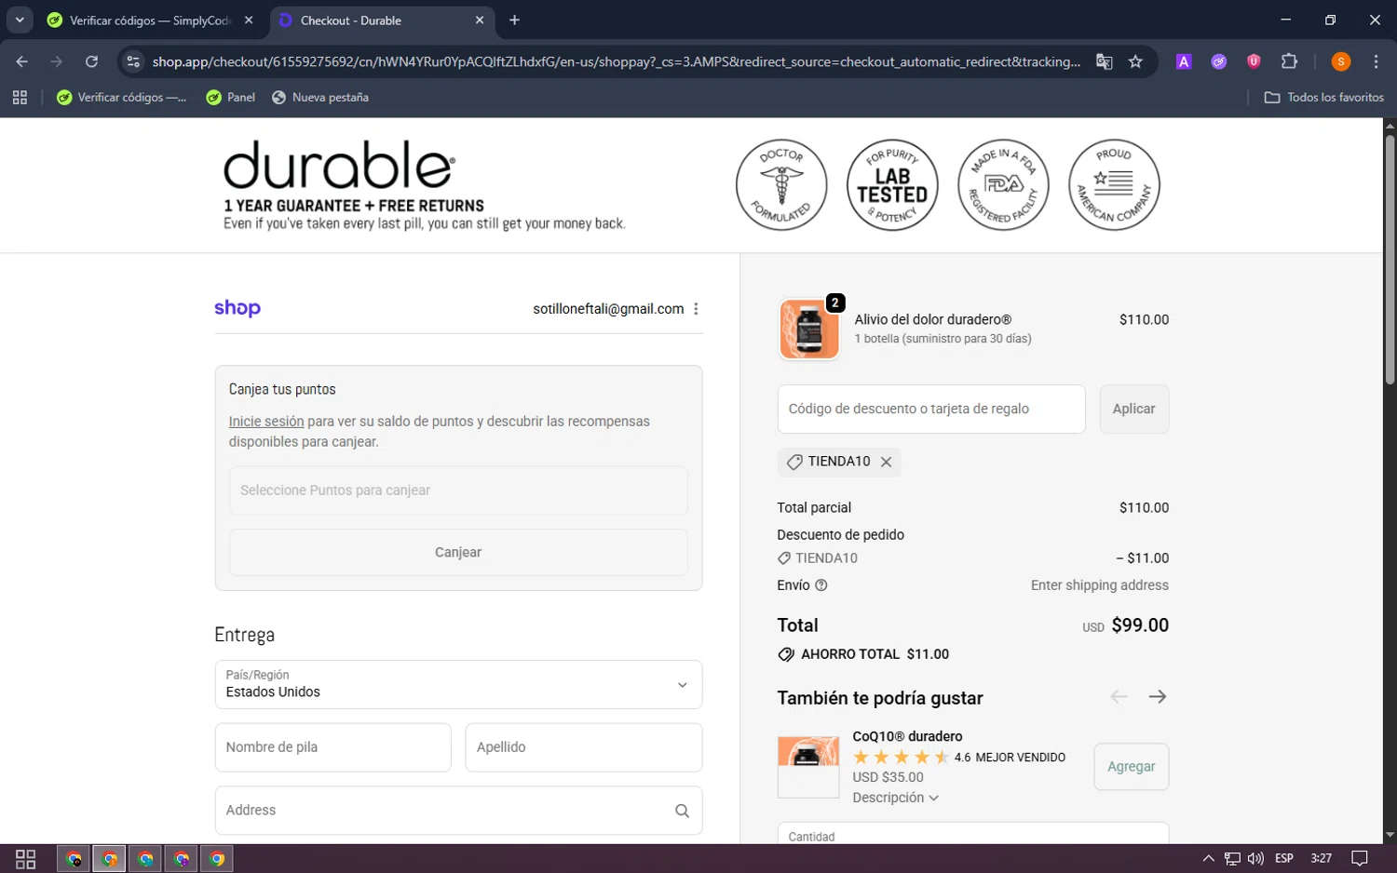The width and height of the screenshot is (1397, 873).
Task: Expand the CoQ10 Descripción section
Action: [x=895, y=798]
